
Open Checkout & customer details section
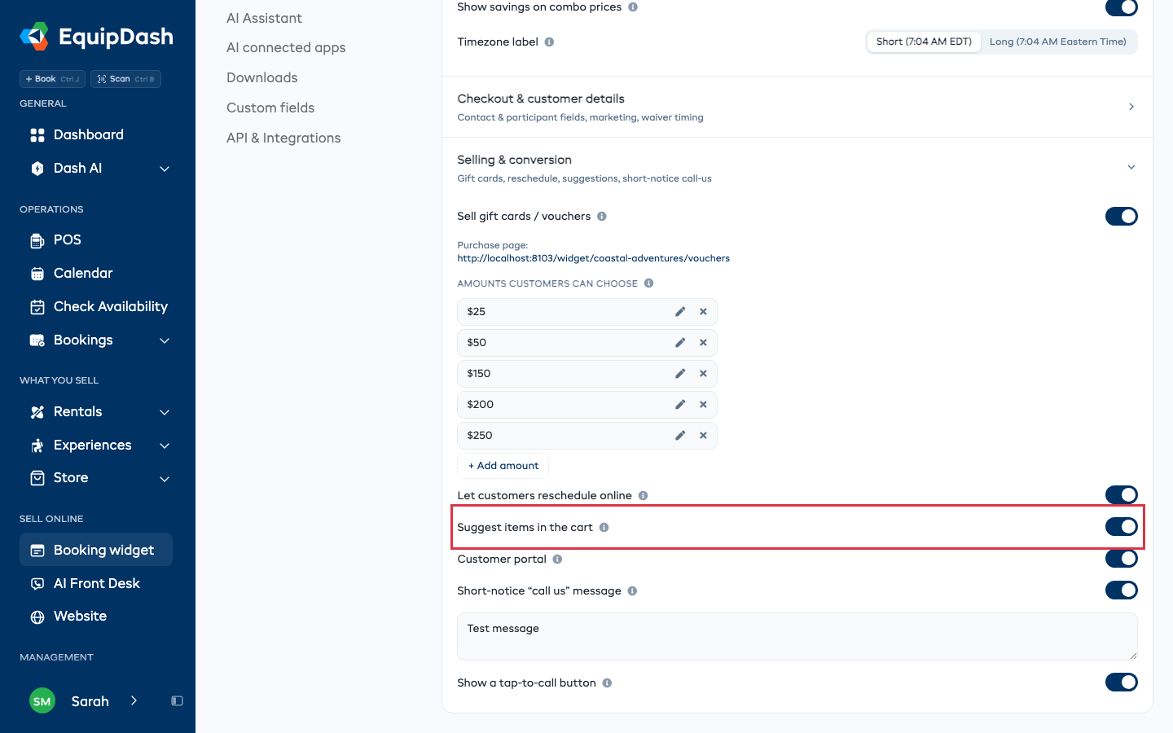coord(797,108)
